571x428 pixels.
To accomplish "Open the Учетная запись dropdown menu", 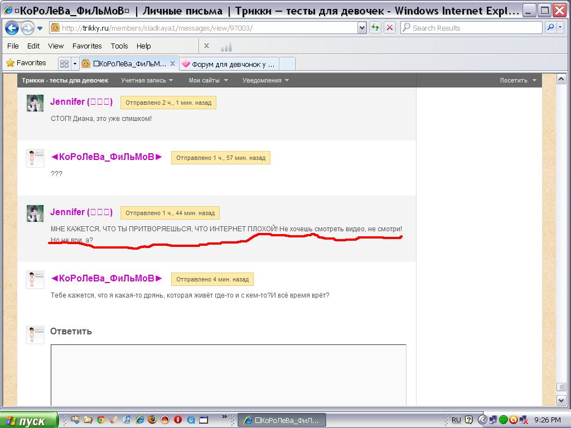I will 147,80.
